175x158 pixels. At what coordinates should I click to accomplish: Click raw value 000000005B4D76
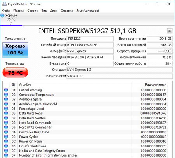(x=153, y=113)
